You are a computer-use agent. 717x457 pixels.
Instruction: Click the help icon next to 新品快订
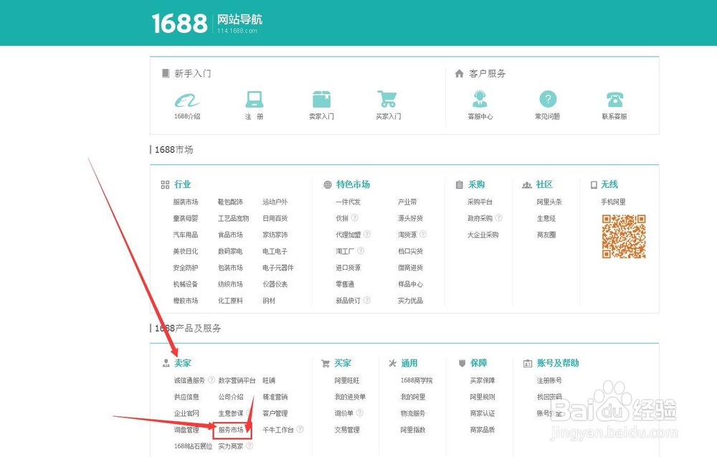coord(366,300)
